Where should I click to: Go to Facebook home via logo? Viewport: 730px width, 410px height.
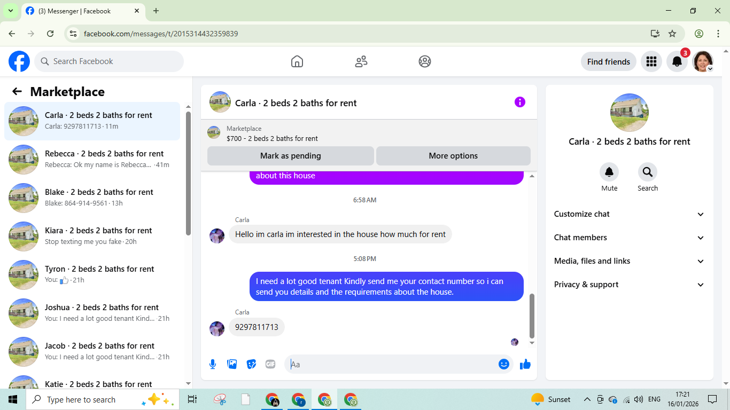click(x=19, y=61)
